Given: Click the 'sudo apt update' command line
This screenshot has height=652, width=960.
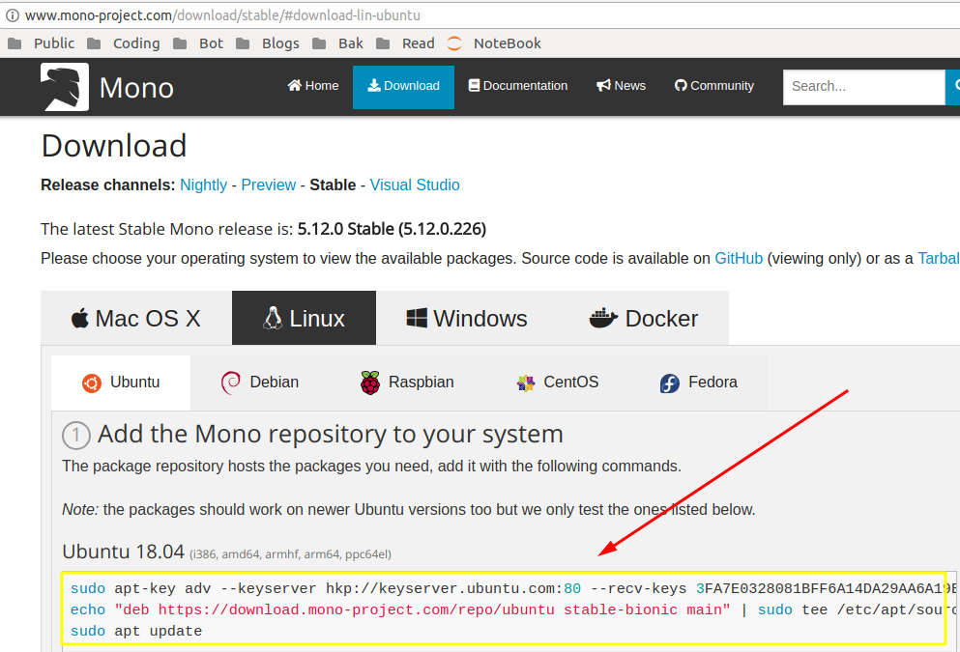Looking at the screenshot, I should point(136,631).
